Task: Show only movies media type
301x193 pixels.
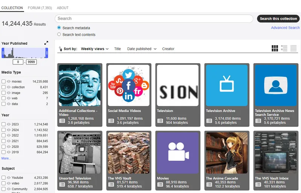Action: [9, 81]
